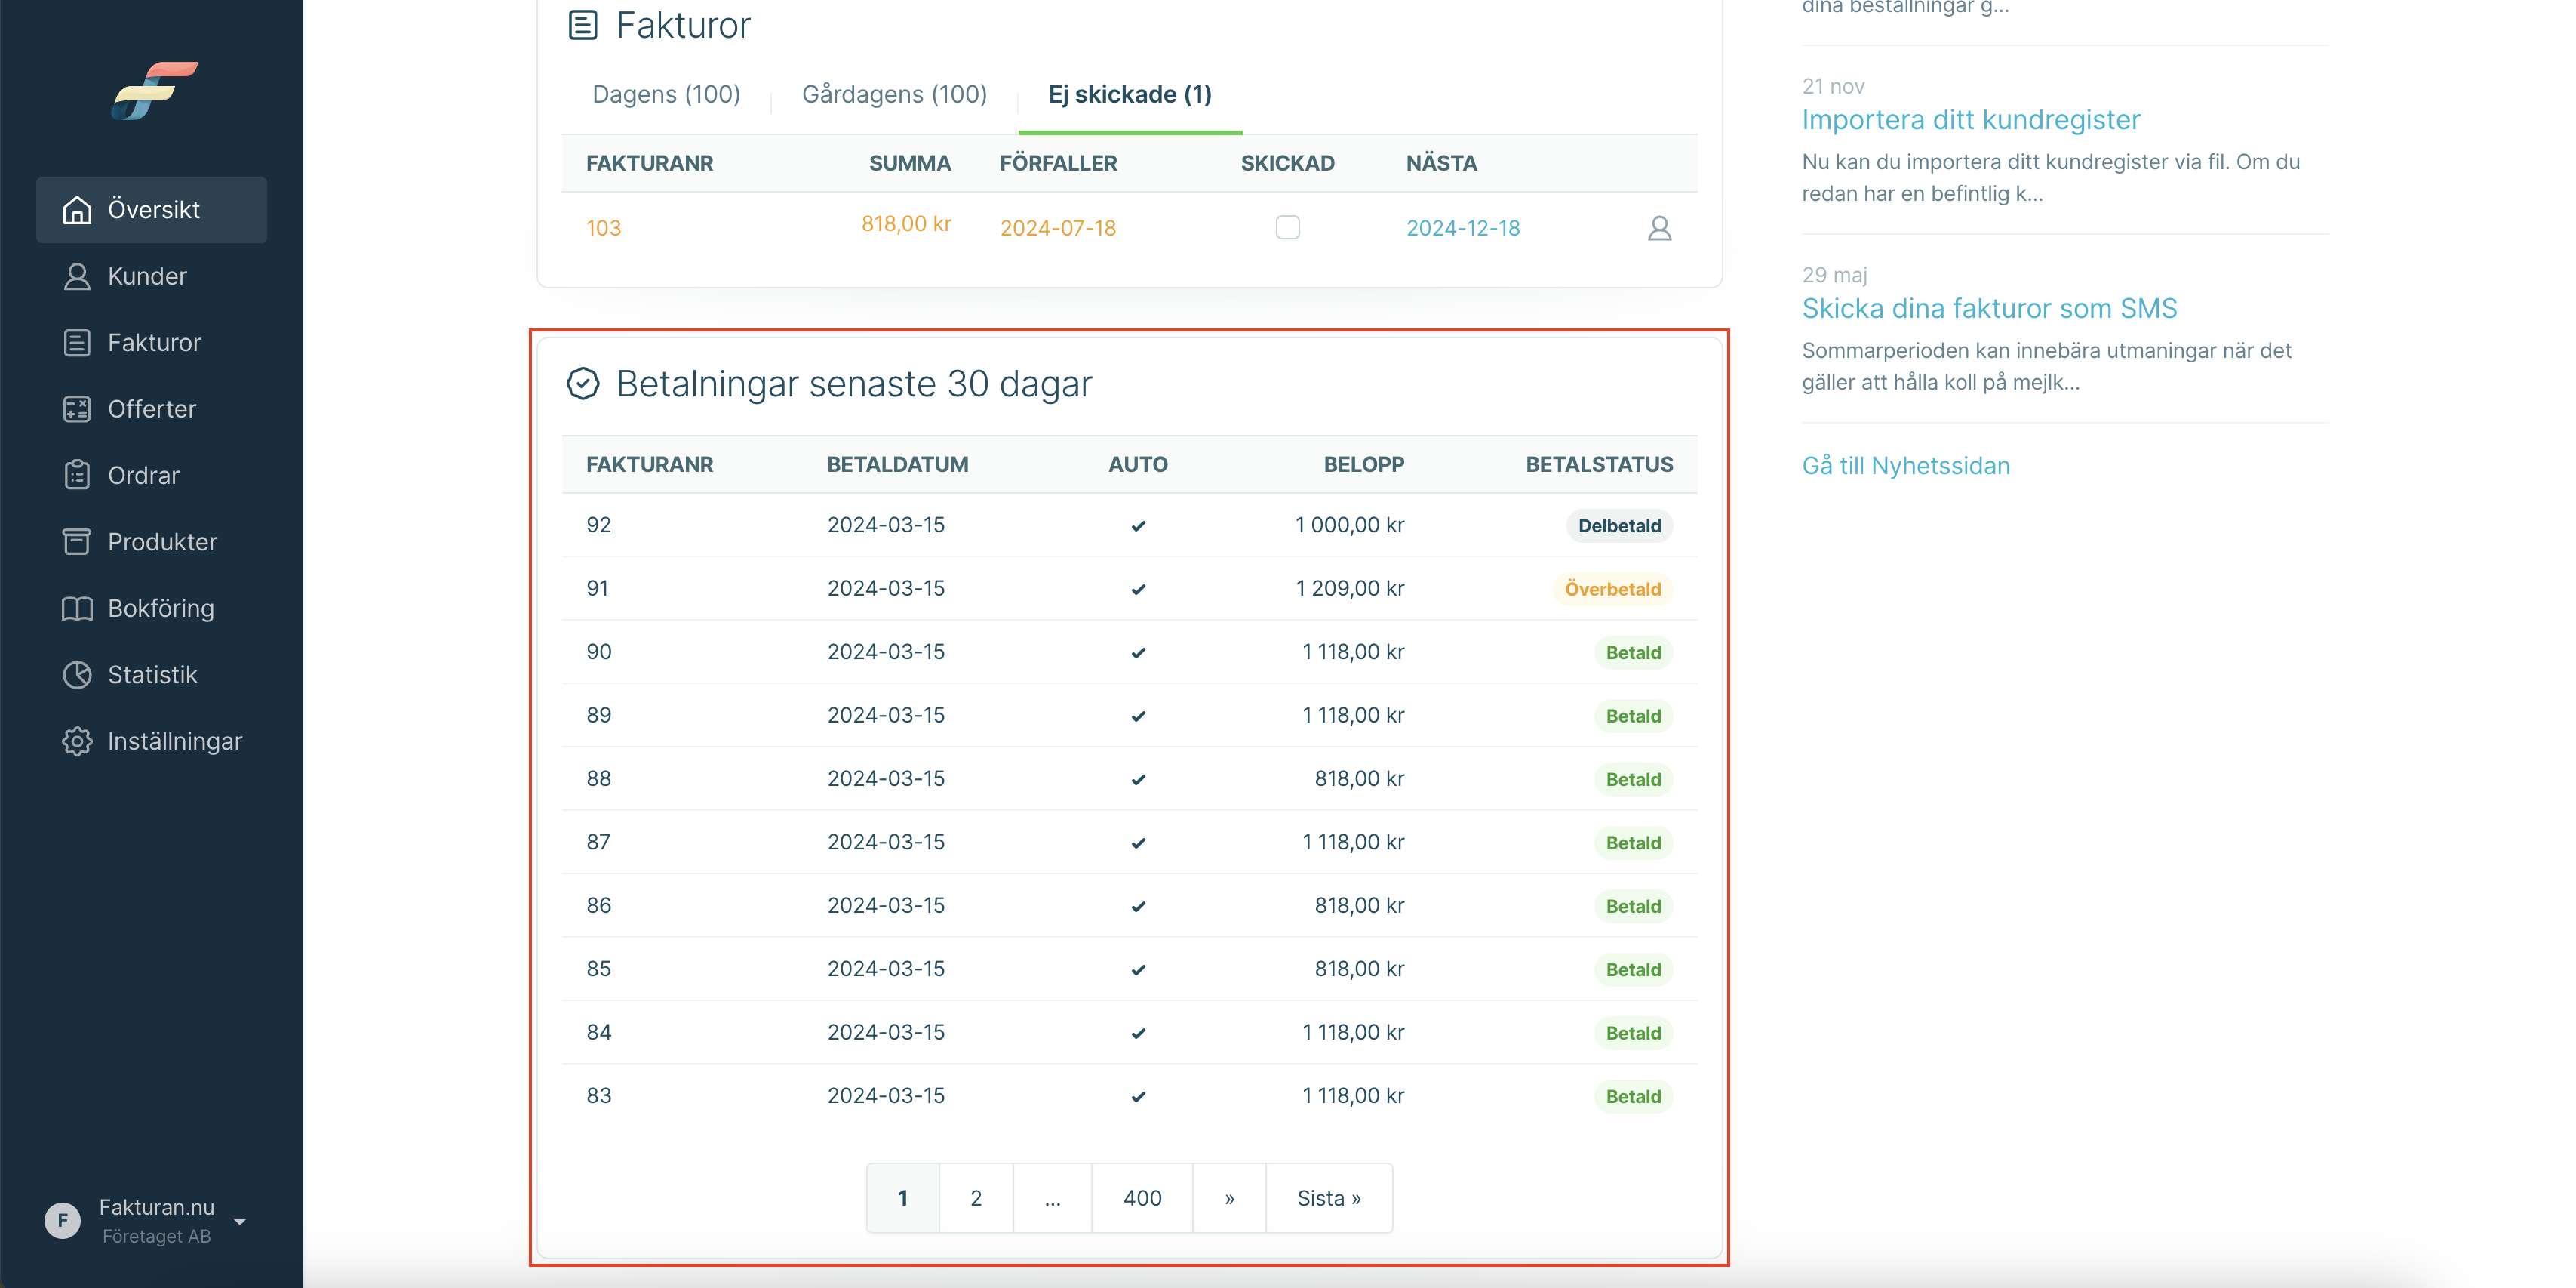Go to the next page » arrow
This screenshot has width=2576, height=1288.
[x=1229, y=1198]
